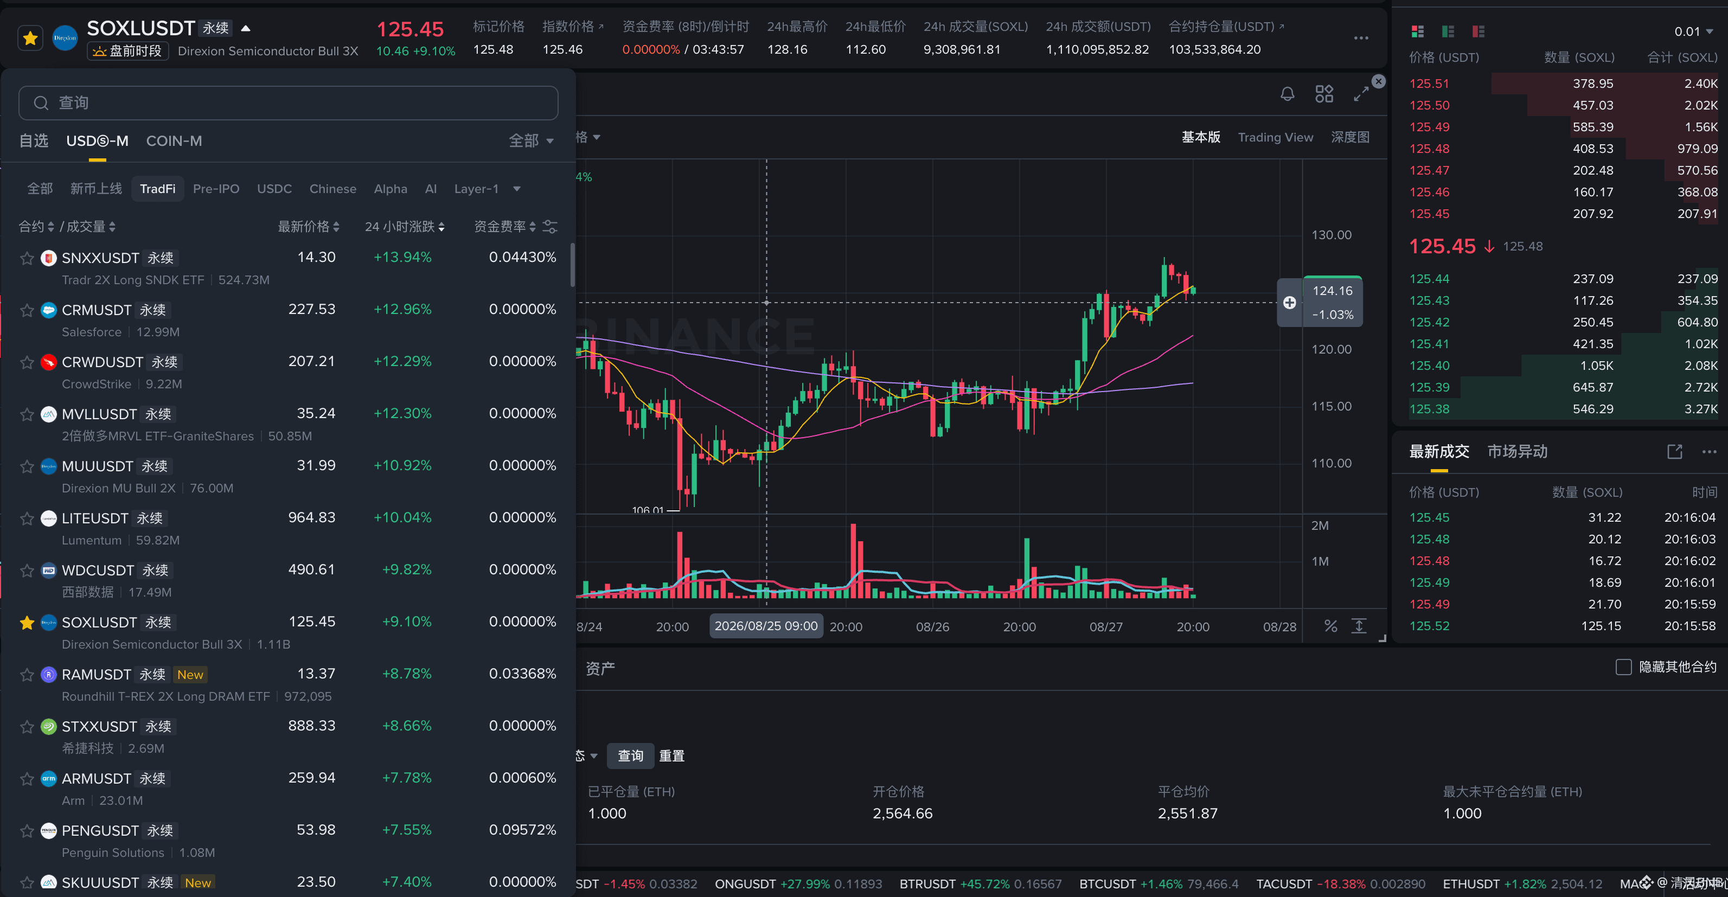The width and height of the screenshot is (1728, 897).
Task: Click the STXXUSDT Seagate icon
Action: tap(48, 727)
